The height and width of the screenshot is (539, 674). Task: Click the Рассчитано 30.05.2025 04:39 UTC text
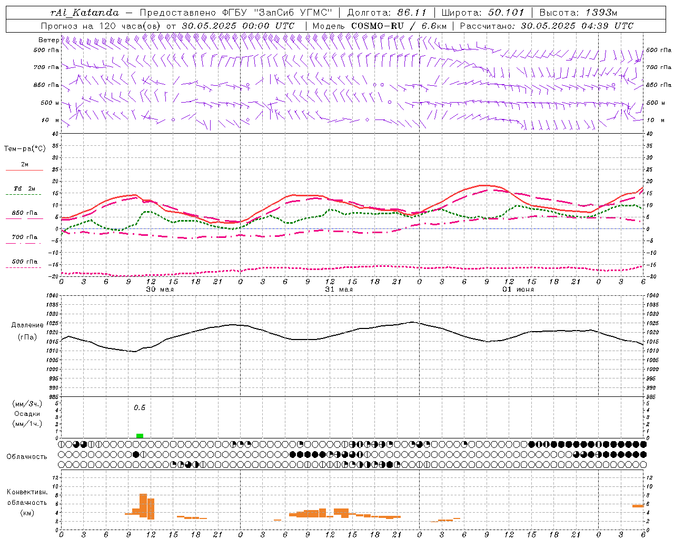point(547,26)
